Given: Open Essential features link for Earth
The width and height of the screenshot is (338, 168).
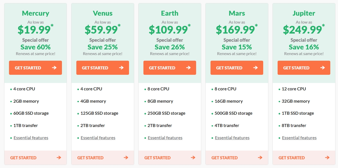Looking at the screenshot, I should [165, 138].
